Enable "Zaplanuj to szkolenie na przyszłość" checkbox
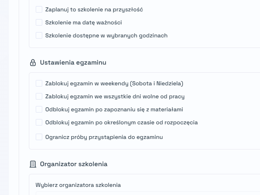Image resolution: width=260 pixels, height=195 pixels. pos(39,9)
